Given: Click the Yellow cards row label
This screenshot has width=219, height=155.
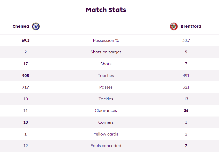Looking at the screenshot, I should [x=106, y=134].
